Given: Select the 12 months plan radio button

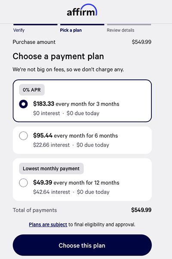Looking at the screenshot, I should pos(23,183).
